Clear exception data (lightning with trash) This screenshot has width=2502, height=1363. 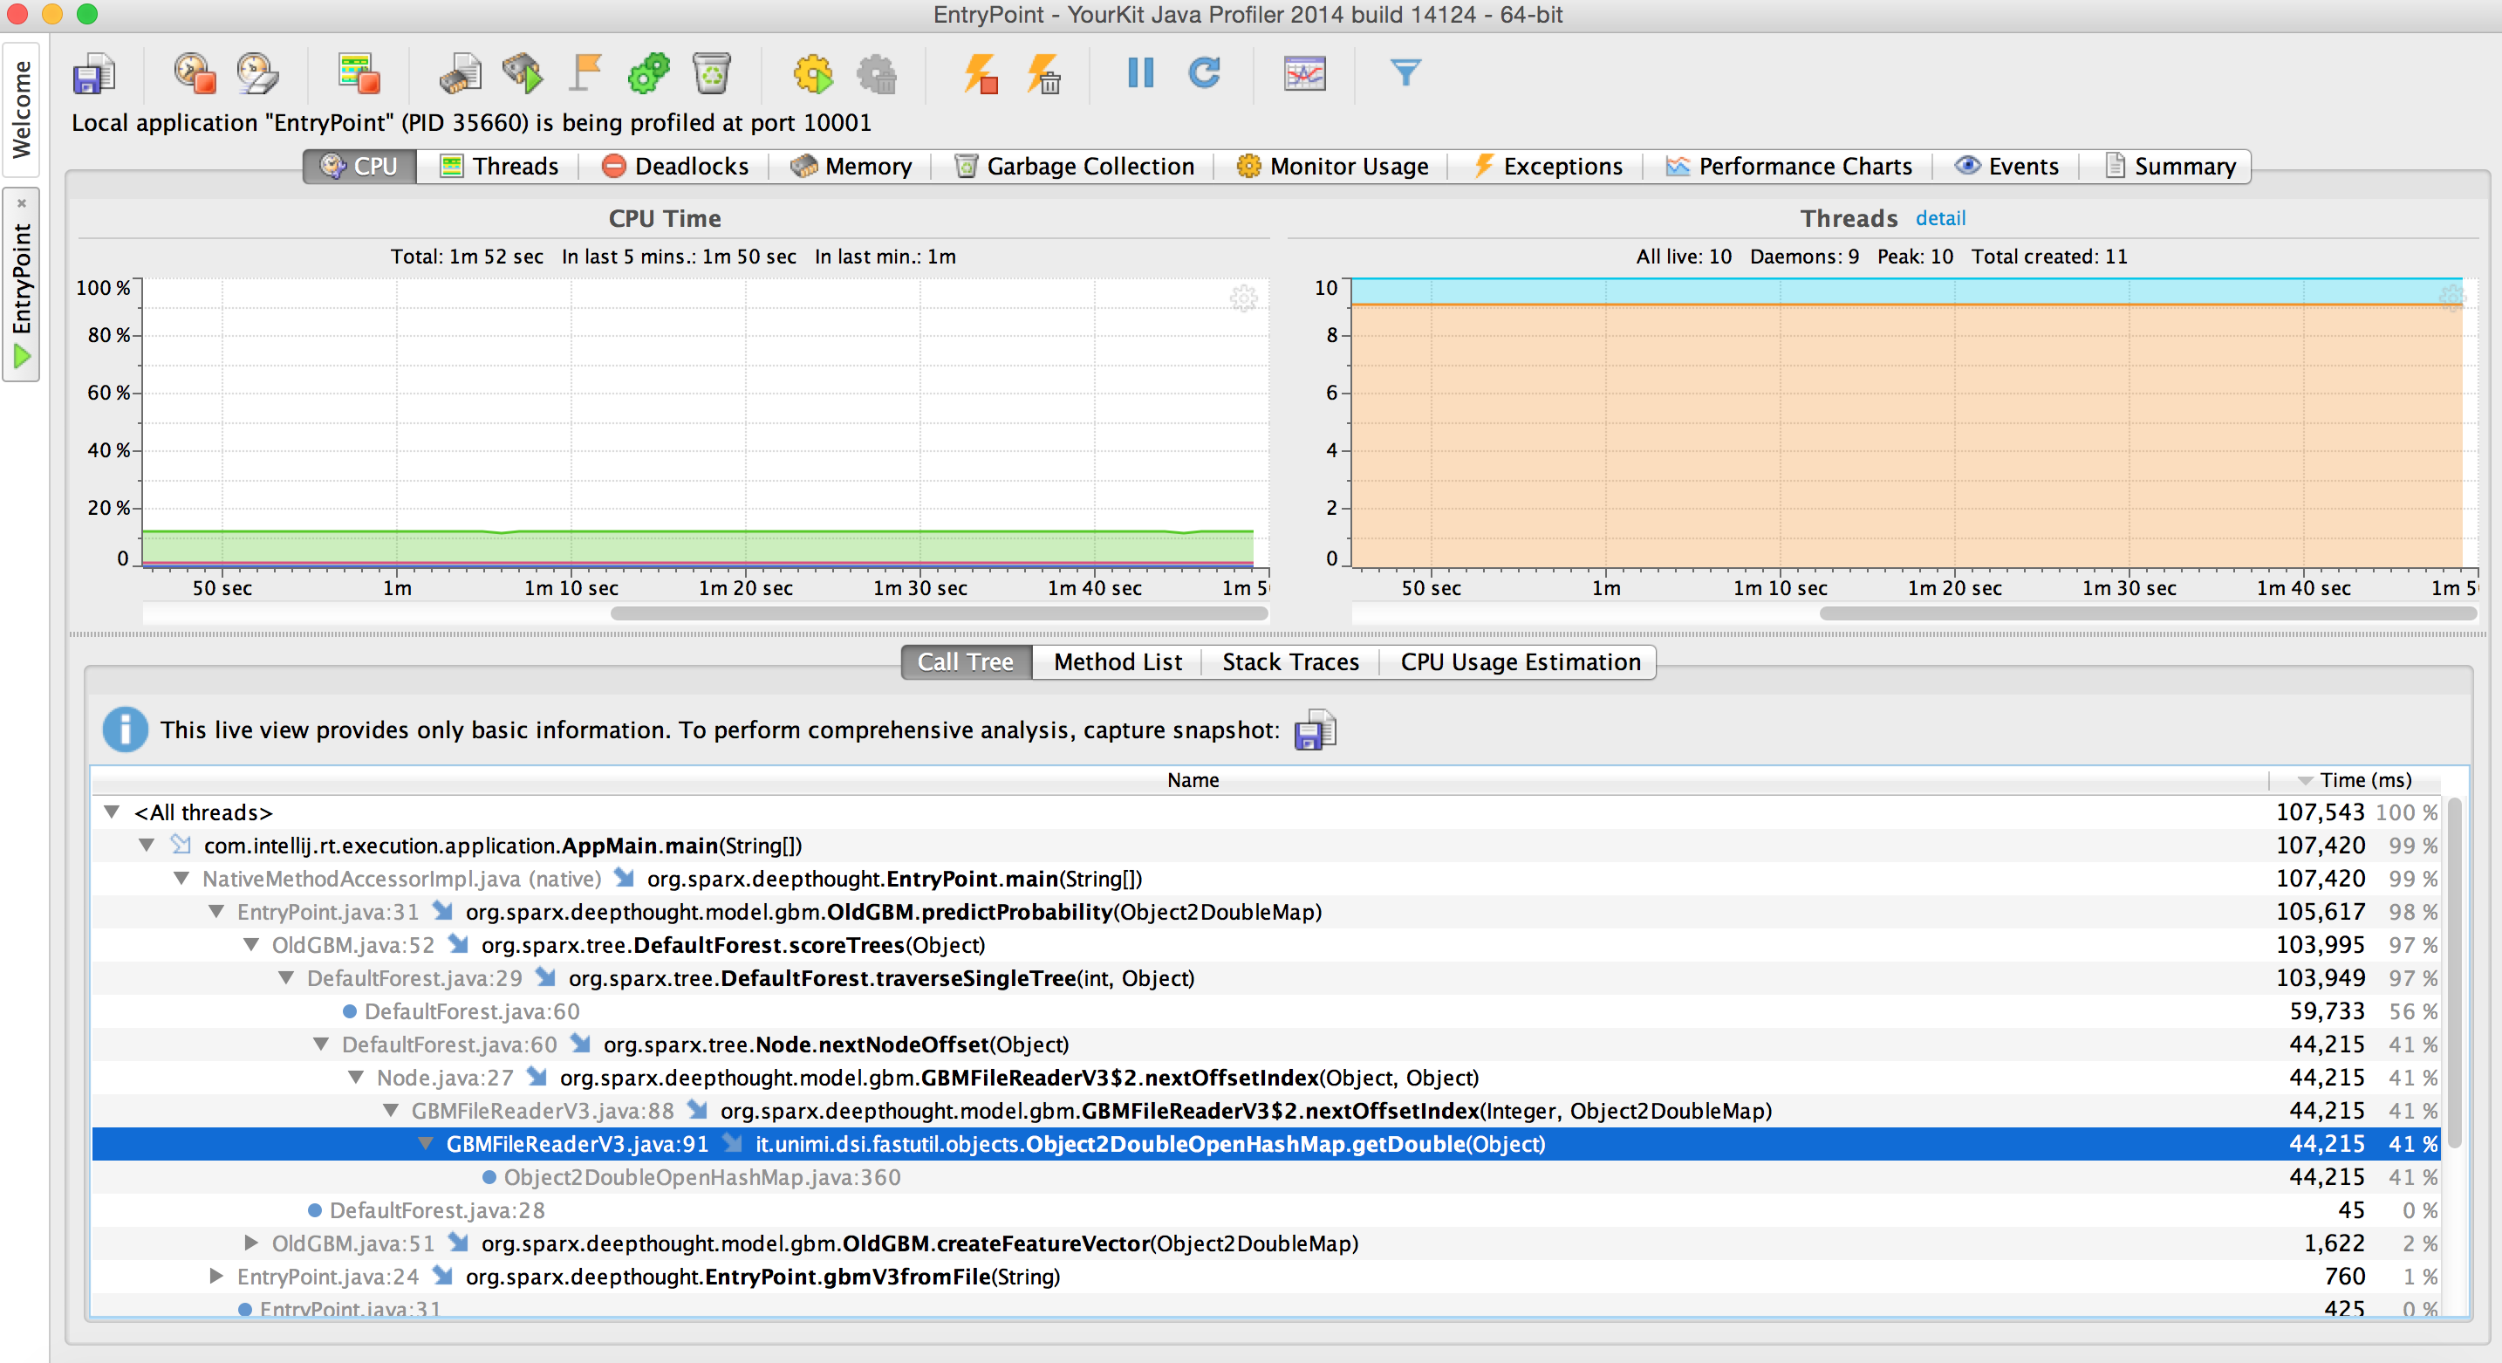point(1044,74)
